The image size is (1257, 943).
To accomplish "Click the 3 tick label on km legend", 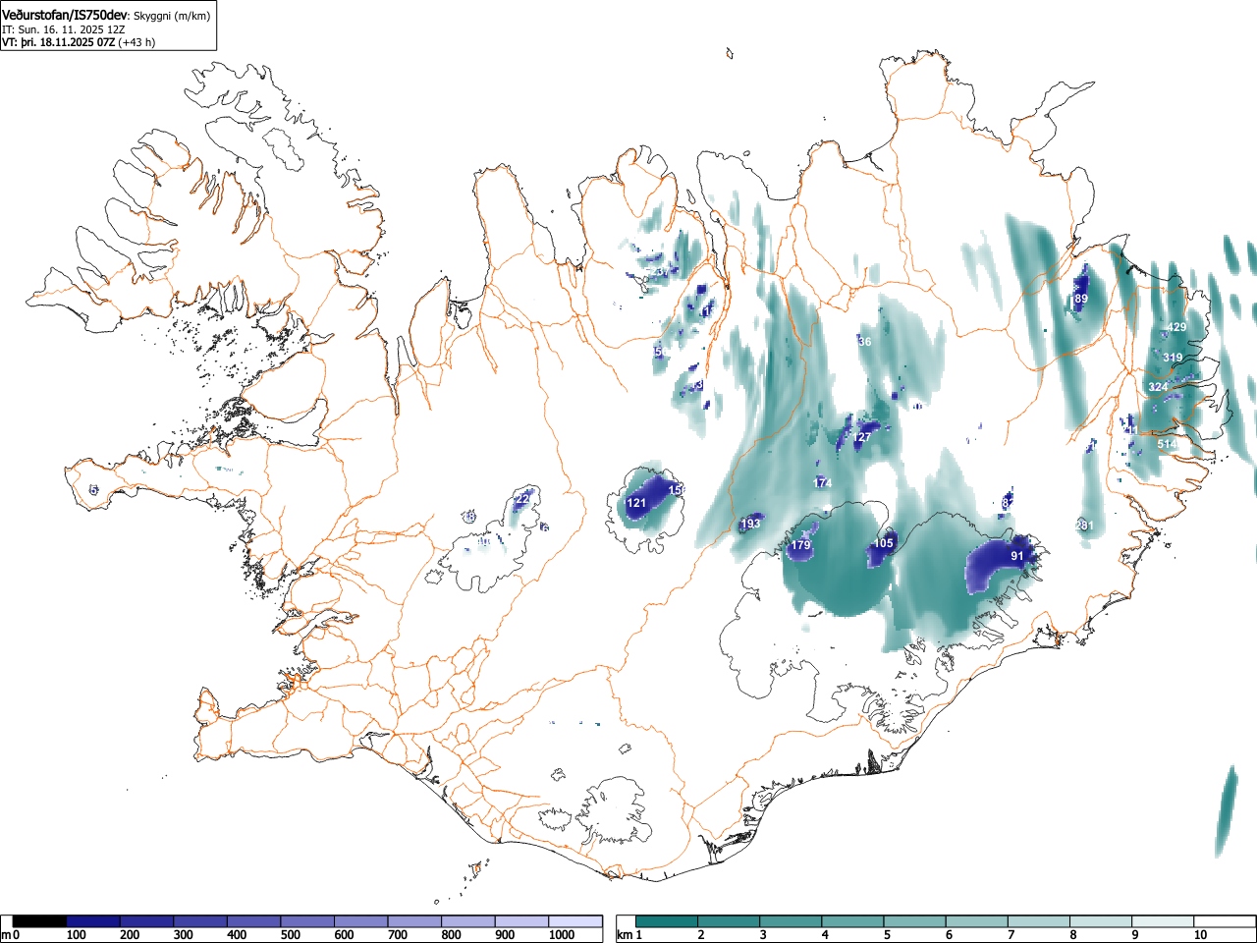I will pyautogui.click(x=762, y=935).
